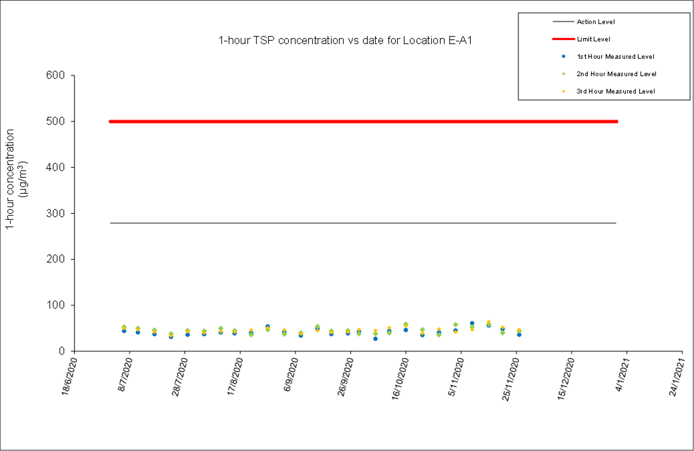Click the 'Limit Level' legend entry text
This screenshot has width=694, height=451.
tap(593, 39)
